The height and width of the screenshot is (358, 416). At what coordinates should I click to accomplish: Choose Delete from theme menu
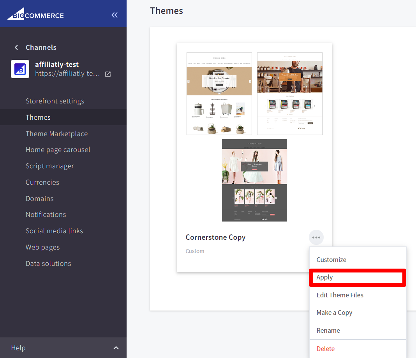point(358,349)
